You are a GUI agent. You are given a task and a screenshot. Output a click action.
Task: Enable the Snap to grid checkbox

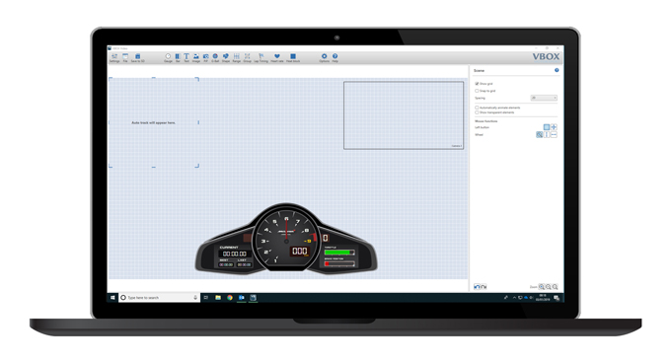pos(477,91)
